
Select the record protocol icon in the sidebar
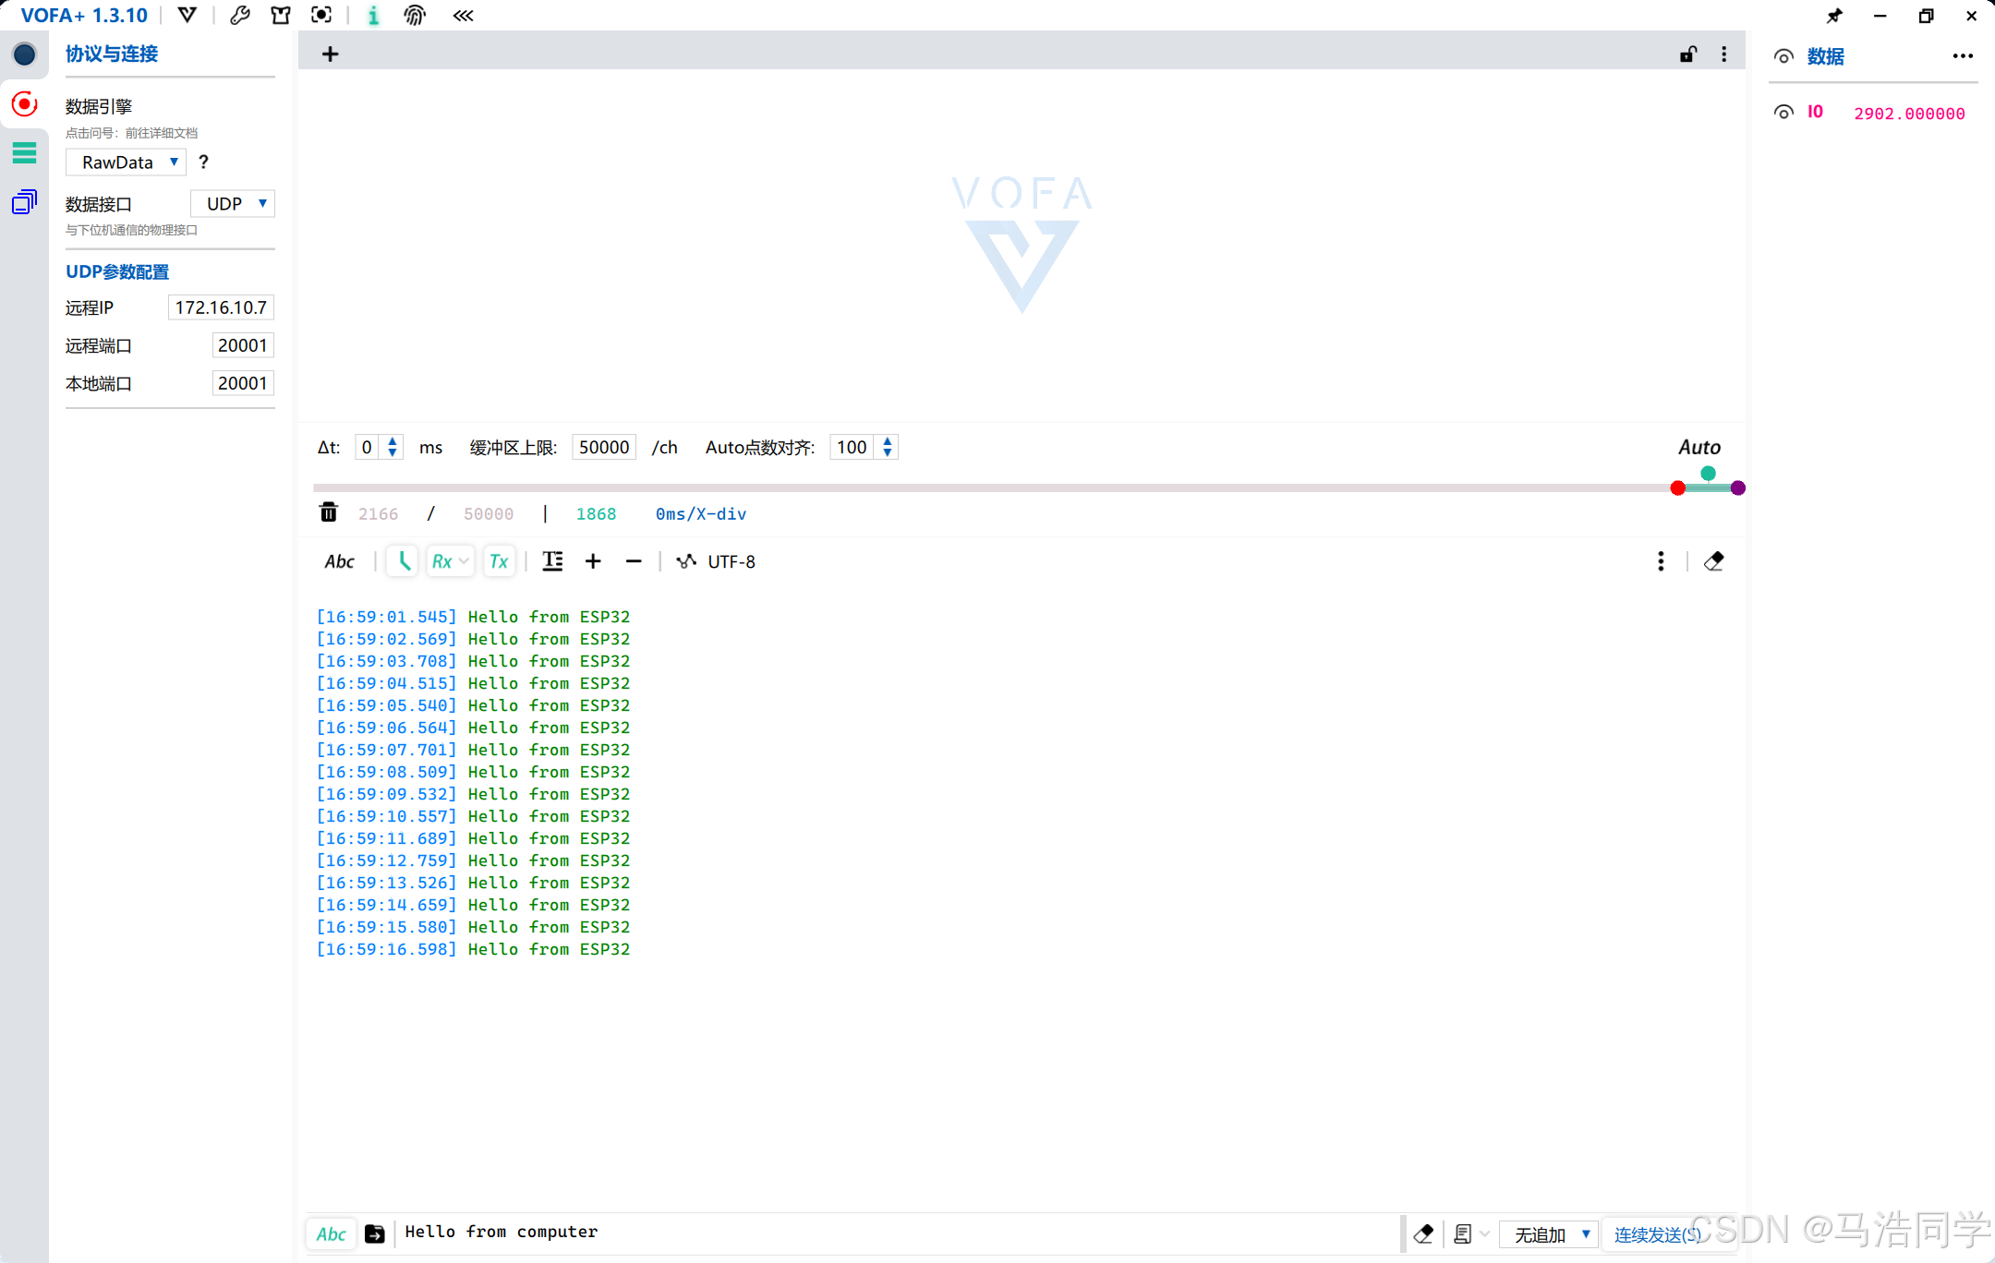[x=24, y=103]
